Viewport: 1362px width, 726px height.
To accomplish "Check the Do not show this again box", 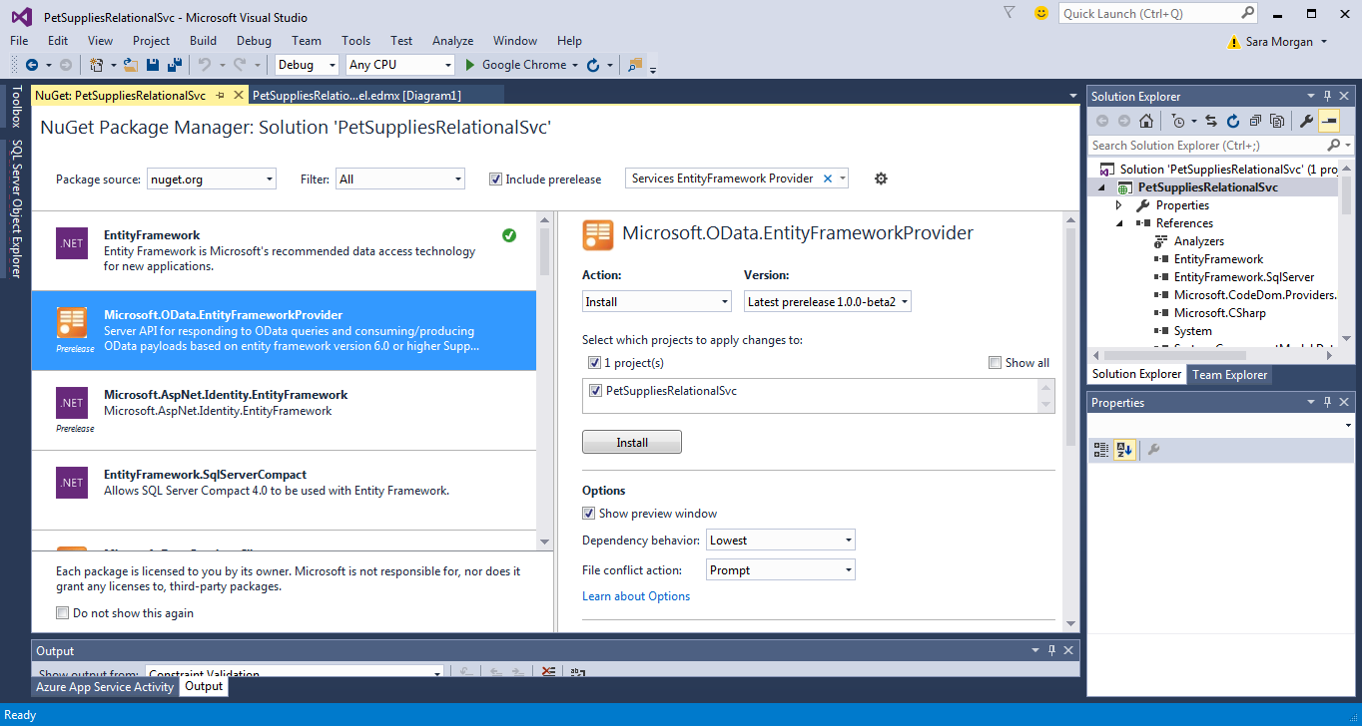I will tap(63, 613).
